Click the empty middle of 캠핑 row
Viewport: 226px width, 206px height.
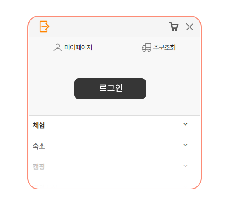tap(114, 168)
